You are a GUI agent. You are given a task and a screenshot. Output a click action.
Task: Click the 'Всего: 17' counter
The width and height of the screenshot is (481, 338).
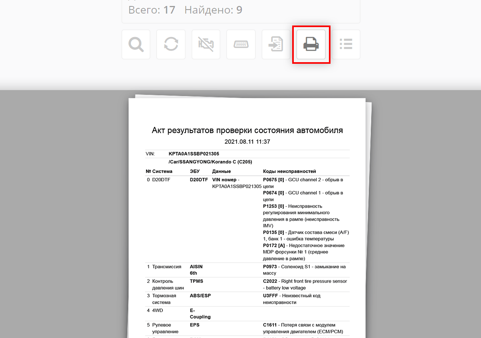(152, 10)
